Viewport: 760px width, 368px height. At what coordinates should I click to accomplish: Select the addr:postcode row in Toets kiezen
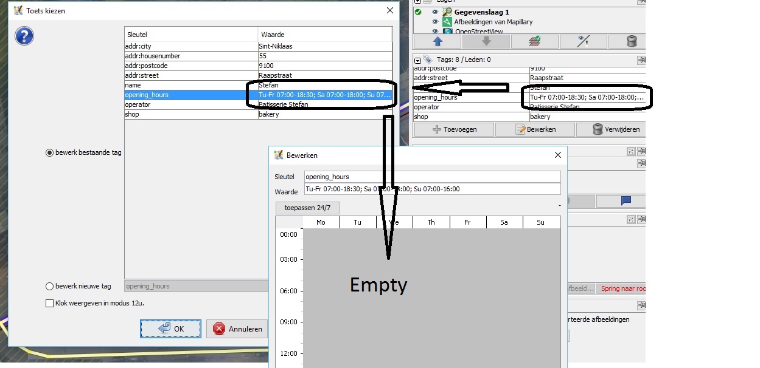pos(258,66)
